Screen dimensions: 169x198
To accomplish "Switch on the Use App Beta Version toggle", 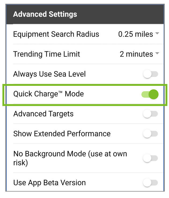I will 150,182.
